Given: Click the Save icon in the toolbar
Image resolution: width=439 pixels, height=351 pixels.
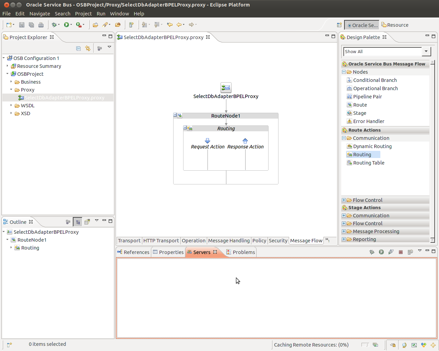Looking at the screenshot, I should 22,25.
